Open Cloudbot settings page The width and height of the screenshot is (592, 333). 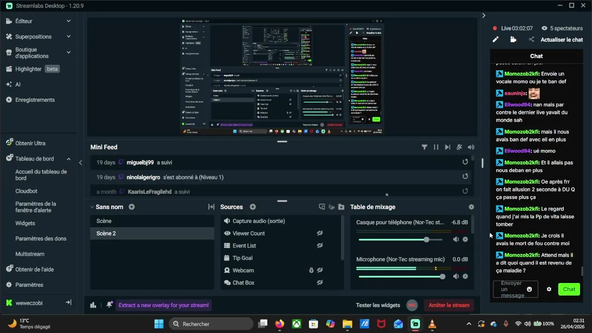point(26,191)
